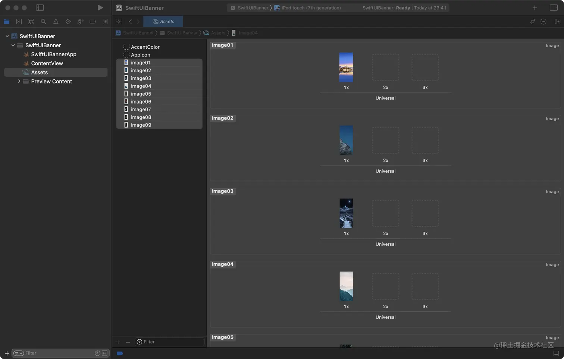The height and width of the screenshot is (359, 564).
Task: Expand the Preview Content folder
Action: click(19, 81)
